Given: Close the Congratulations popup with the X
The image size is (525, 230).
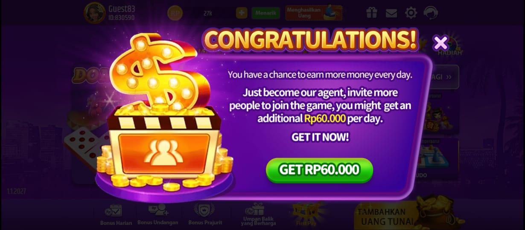Looking at the screenshot, I should pyautogui.click(x=440, y=43).
